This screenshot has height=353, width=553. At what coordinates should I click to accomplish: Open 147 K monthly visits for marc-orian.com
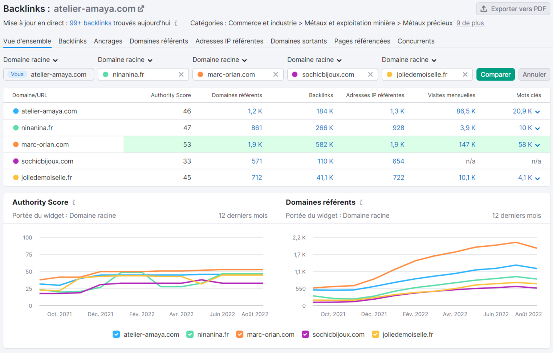[x=467, y=144]
